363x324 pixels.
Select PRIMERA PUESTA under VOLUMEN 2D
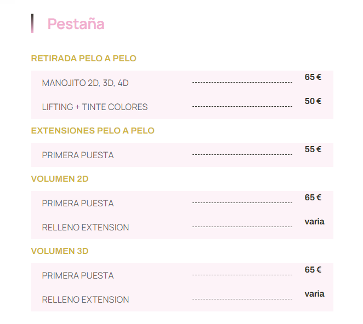click(78, 204)
